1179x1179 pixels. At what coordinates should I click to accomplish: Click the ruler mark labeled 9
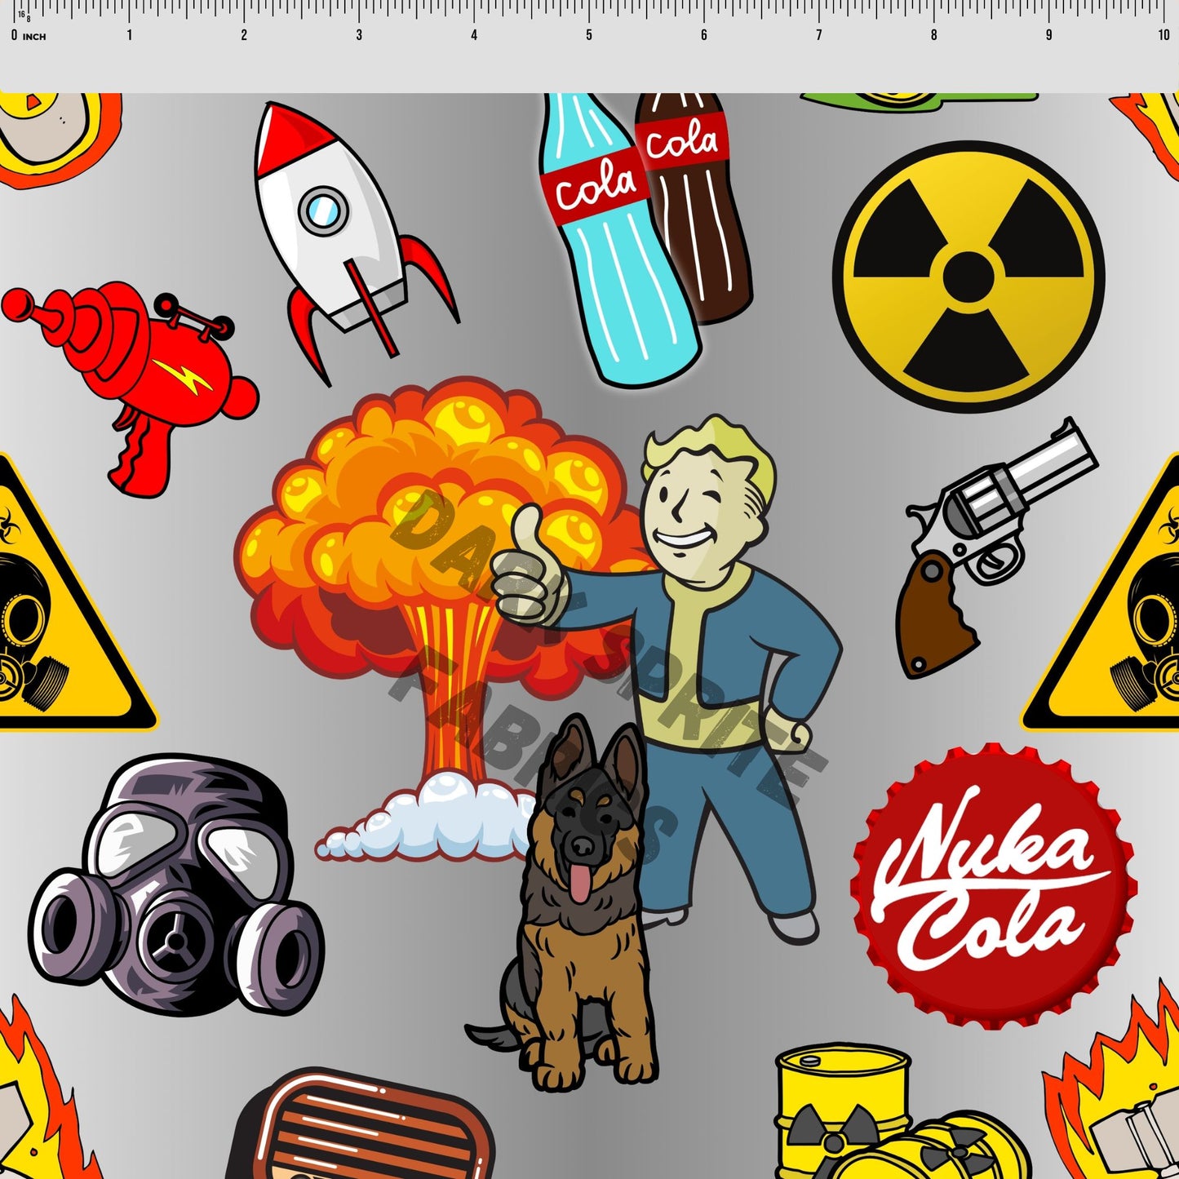pyautogui.click(x=1049, y=35)
